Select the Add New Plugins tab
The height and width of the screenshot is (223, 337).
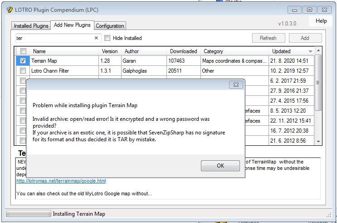pos(72,25)
